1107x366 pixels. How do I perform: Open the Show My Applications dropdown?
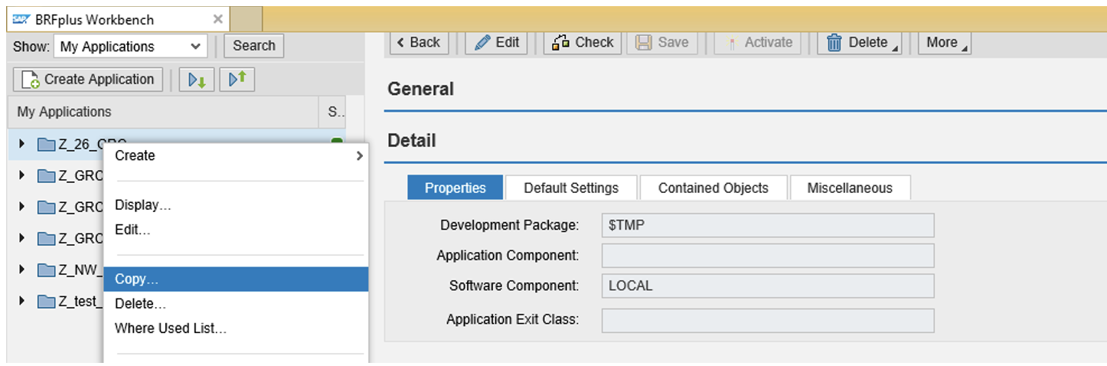click(x=130, y=46)
